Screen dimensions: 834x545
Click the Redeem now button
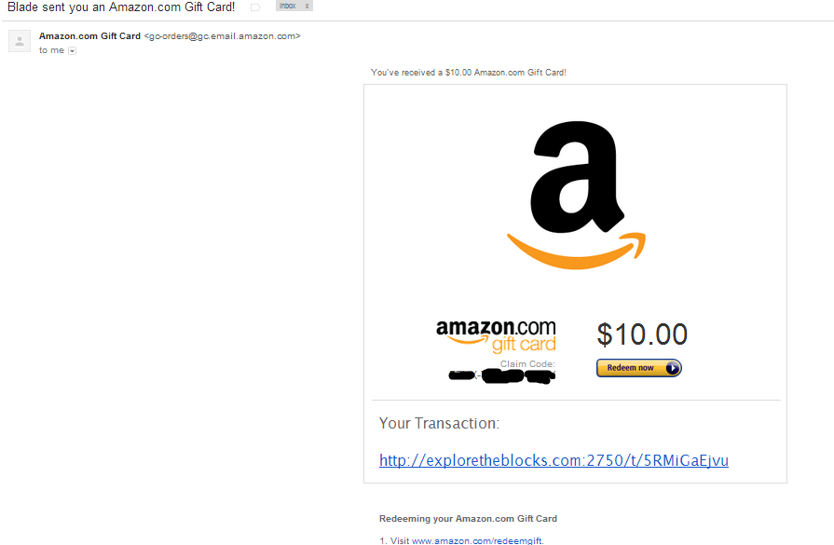(x=639, y=368)
